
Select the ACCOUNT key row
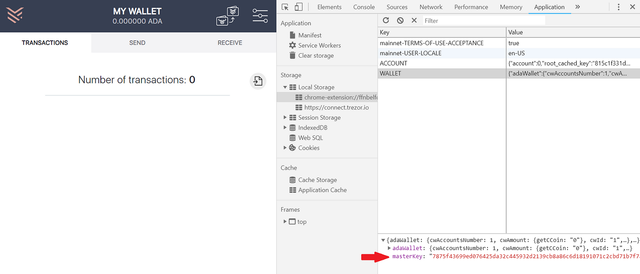click(x=442, y=63)
